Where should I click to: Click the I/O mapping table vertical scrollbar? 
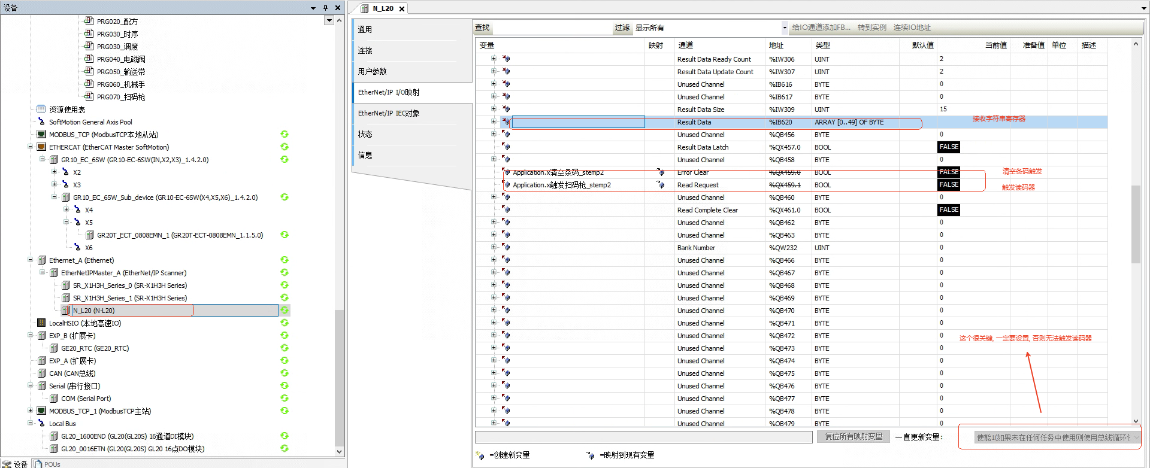(1136, 224)
